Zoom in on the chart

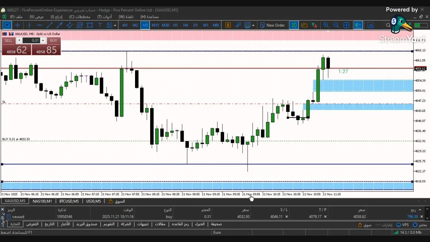click(x=326, y=25)
